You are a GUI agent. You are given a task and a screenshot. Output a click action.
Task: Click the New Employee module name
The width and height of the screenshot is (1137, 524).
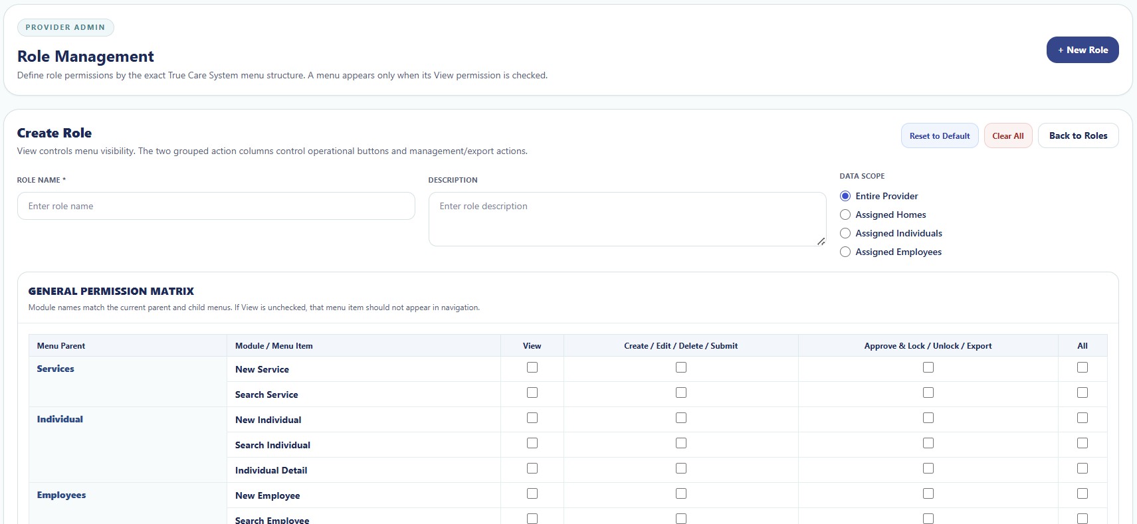(267, 495)
